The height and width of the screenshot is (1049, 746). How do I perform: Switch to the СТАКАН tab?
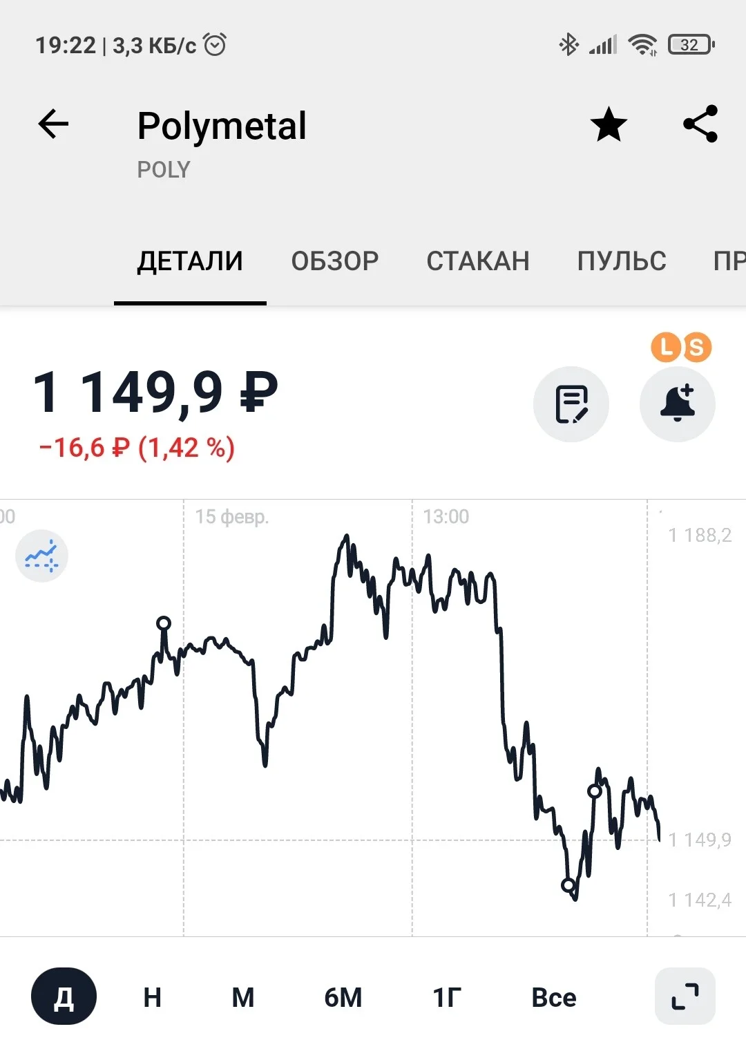(x=478, y=261)
